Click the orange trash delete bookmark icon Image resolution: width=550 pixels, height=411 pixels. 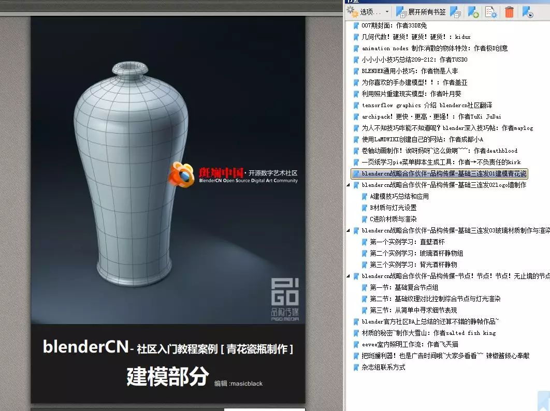[x=509, y=12]
